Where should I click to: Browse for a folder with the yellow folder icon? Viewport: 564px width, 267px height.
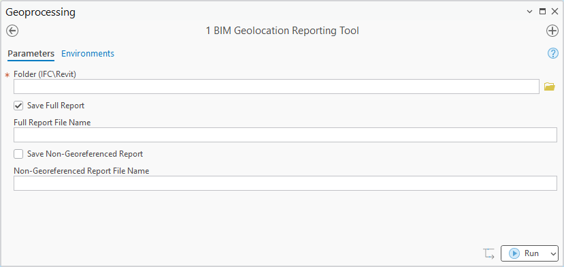coord(549,87)
